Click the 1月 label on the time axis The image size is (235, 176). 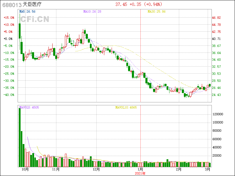coord(140,169)
